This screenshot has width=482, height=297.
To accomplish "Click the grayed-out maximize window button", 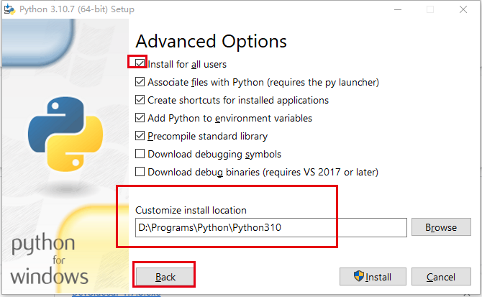I will [x=430, y=9].
